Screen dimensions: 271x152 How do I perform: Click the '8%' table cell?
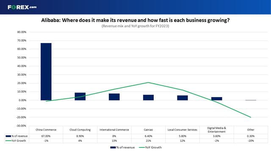point(114,136)
